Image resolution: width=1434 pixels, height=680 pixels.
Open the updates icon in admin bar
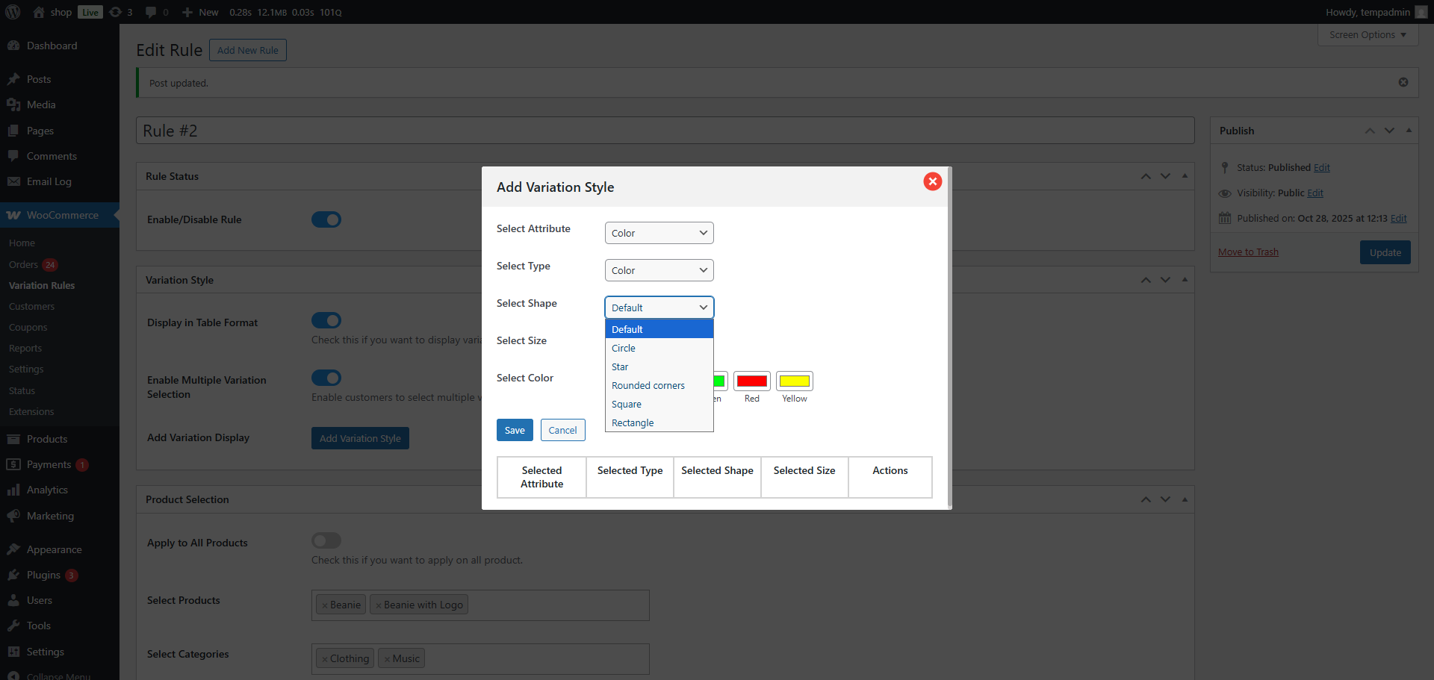116,12
